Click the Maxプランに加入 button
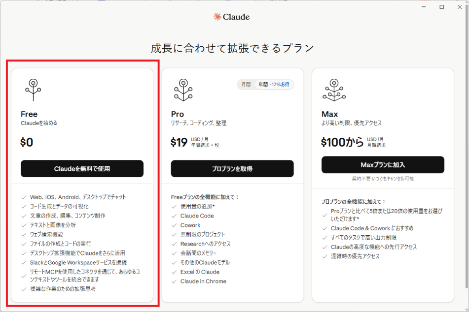The width and height of the screenshot is (469, 312). pos(383,165)
